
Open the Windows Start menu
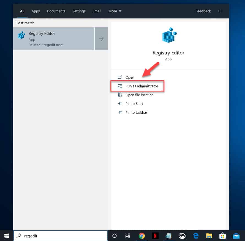click(x=6, y=236)
